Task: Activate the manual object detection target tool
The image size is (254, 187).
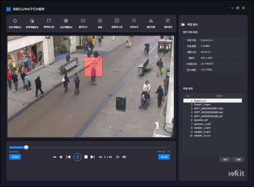Action: (66, 21)
